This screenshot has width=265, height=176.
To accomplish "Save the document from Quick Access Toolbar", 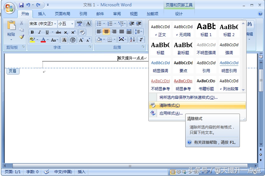I will click(x=21, y=5).
